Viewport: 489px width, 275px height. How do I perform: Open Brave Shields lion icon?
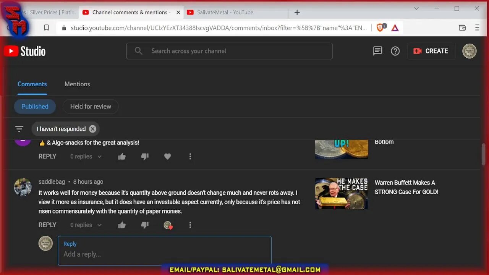point(380,27)
